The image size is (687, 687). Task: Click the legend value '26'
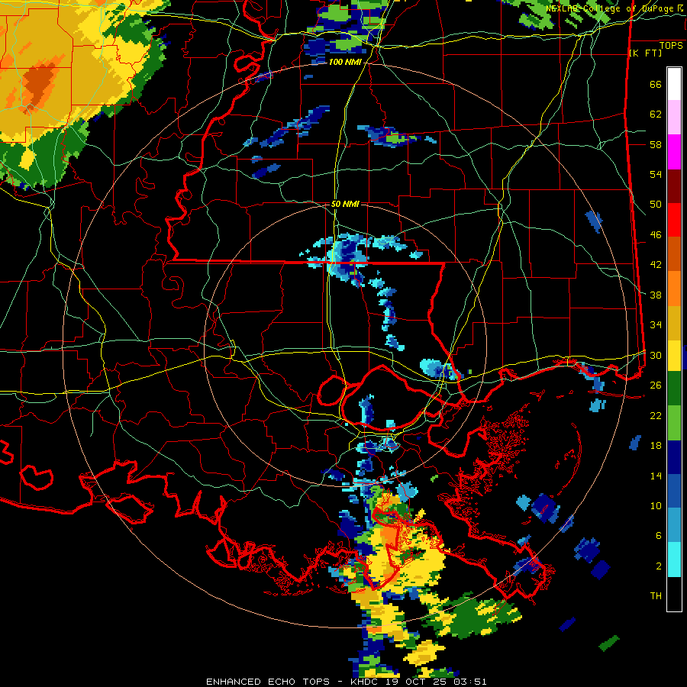point(656,385)
